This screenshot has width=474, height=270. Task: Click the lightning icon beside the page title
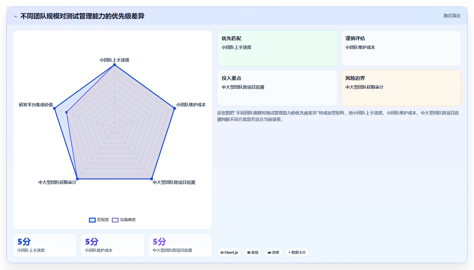(16, 16)
